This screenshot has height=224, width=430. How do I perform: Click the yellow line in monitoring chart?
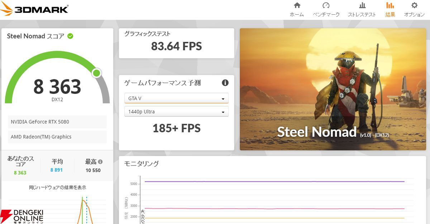pyautogui.click(x=274, y=218)
